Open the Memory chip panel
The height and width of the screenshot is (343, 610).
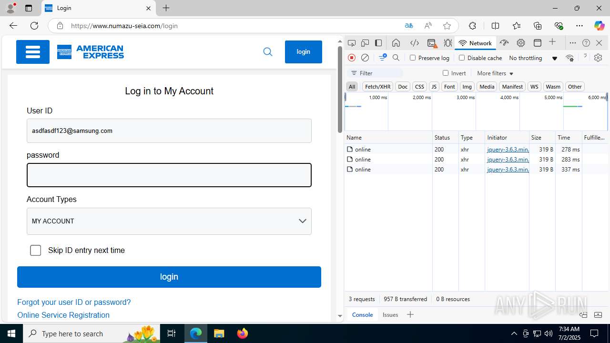click(521, 43)
